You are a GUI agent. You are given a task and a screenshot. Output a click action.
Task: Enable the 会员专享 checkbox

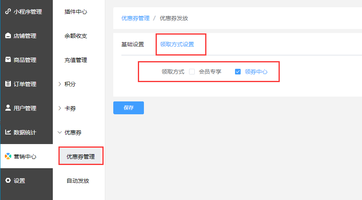(x=192, y=72)
